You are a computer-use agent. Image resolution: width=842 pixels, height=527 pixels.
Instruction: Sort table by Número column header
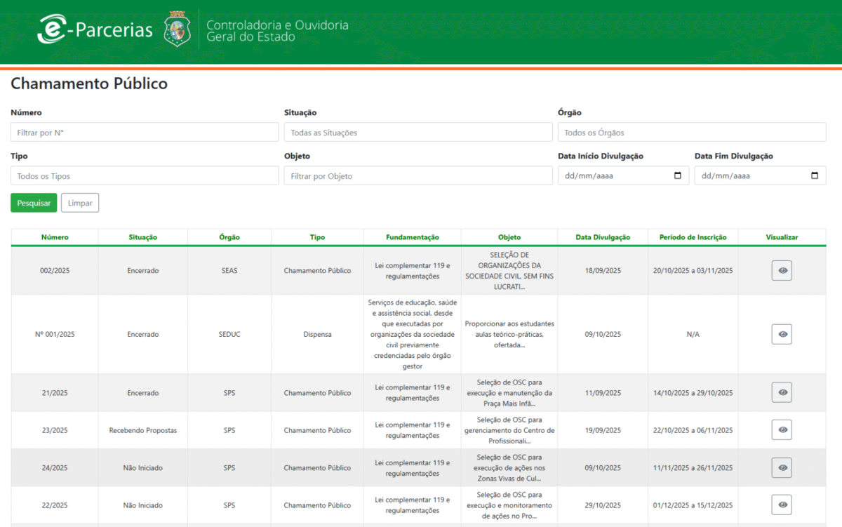(55, 237)
